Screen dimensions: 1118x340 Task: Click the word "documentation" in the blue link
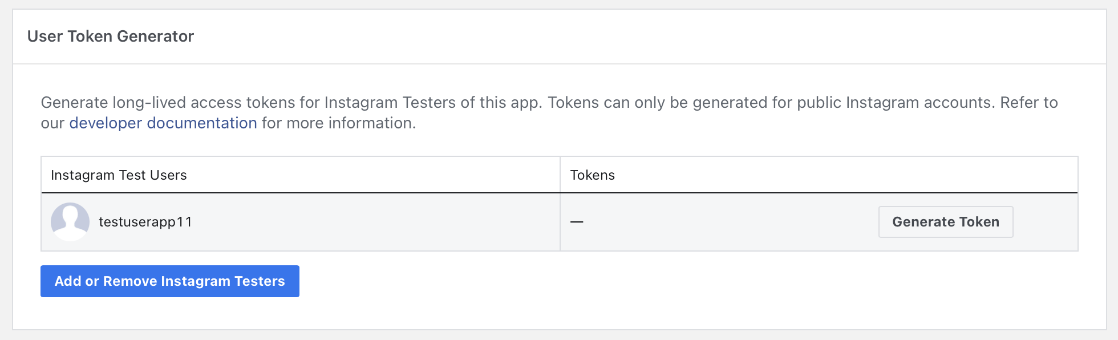pyautogui.click(x=202, y=123)
